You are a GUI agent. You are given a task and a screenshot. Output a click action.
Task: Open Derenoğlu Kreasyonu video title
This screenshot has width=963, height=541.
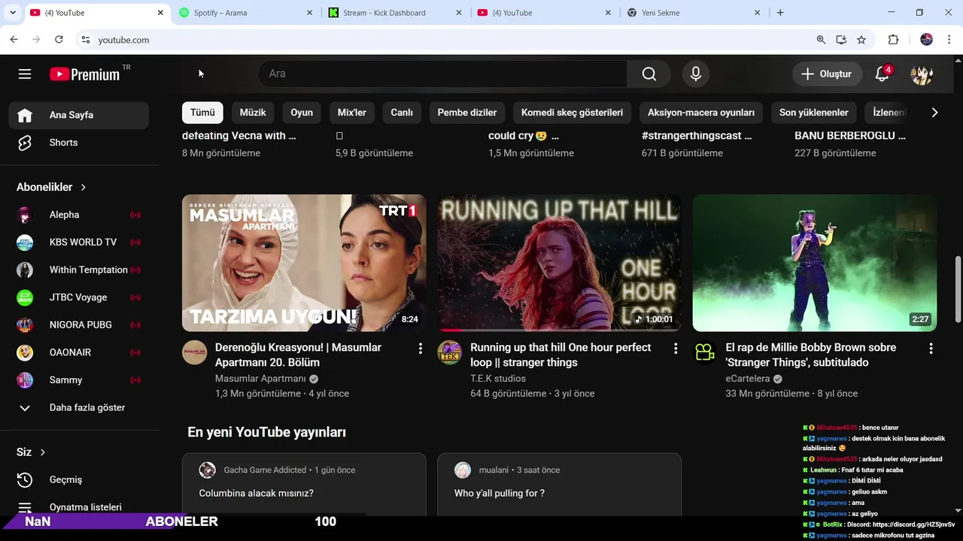pyautogui.click(x=298, y=355)
